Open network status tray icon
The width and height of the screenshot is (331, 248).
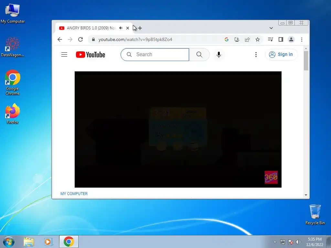[283, 242]
